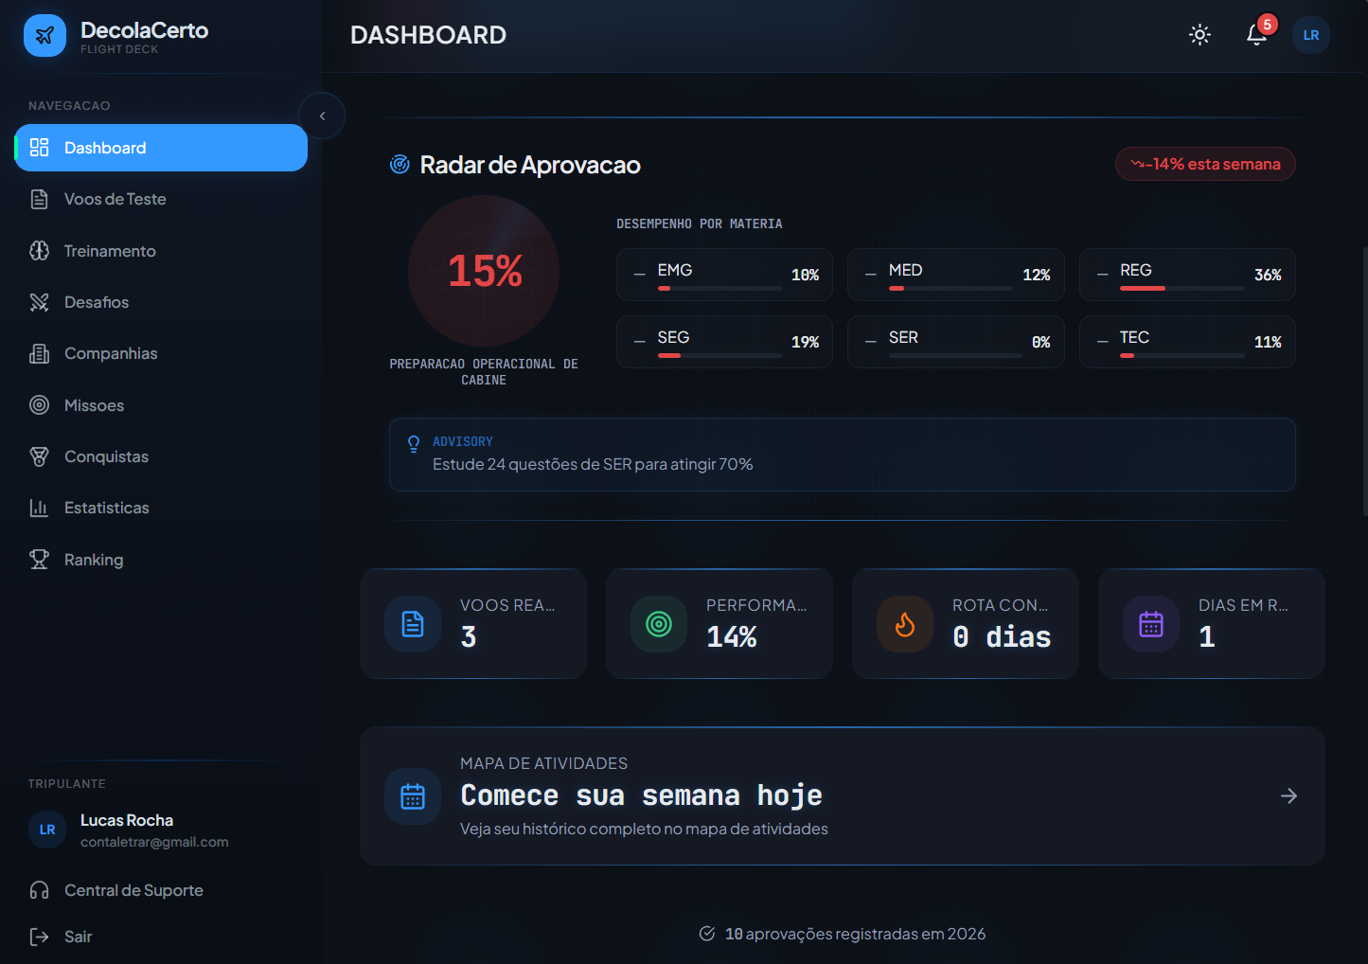1368x964 pixels.
Task: Click the Conquistas medal icon
Action: coord(39,456)
